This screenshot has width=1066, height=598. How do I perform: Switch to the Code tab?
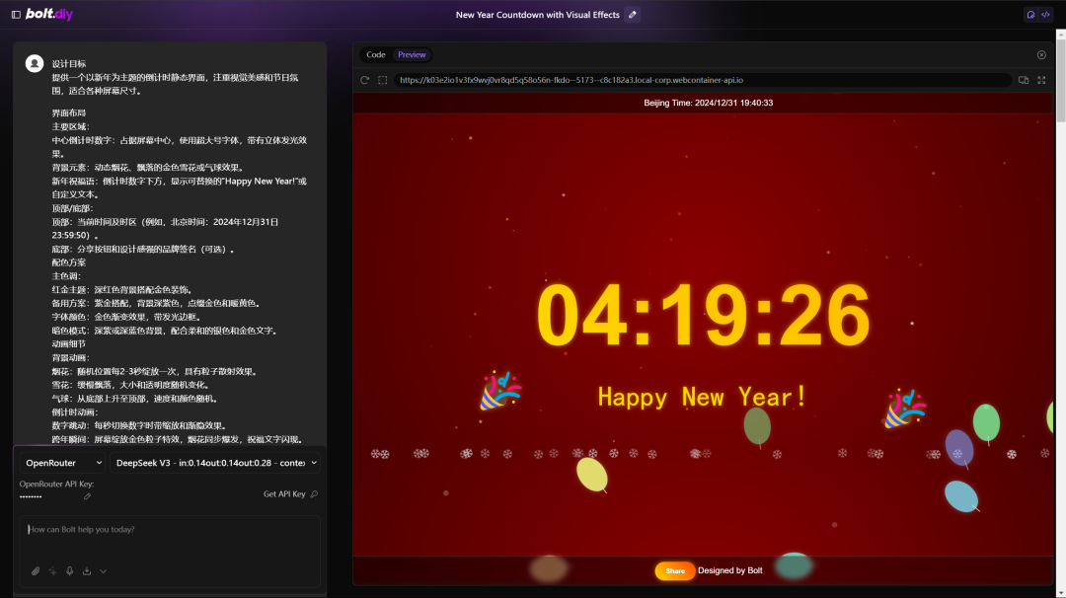tap(375, 54)
